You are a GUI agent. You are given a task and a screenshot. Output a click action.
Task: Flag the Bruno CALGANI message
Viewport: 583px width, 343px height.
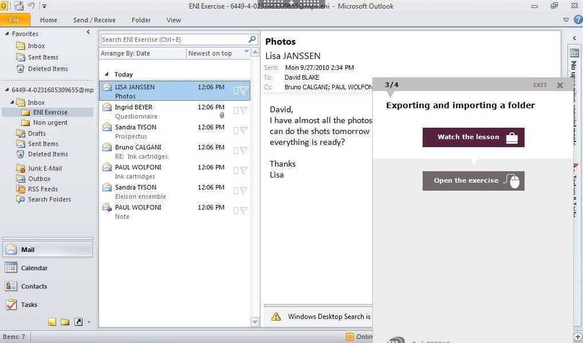pyautogui.click(x=244, y=151)
